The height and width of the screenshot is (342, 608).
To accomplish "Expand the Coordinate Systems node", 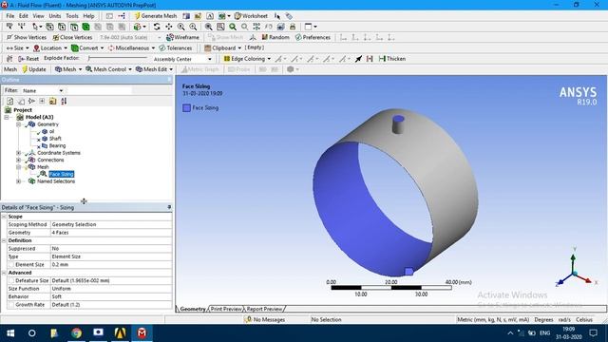I will click(18, 153).
